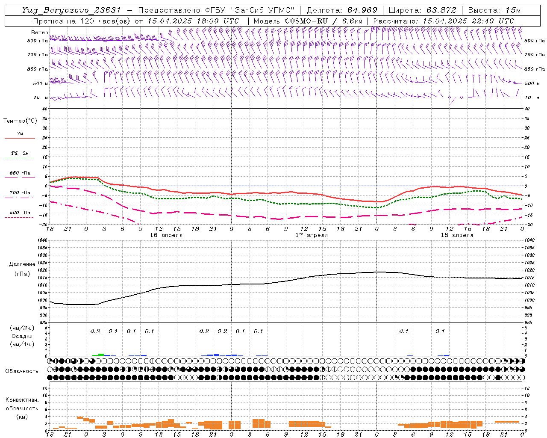Click the station title Yug_Beryozovo_23631

coord(71,10)
